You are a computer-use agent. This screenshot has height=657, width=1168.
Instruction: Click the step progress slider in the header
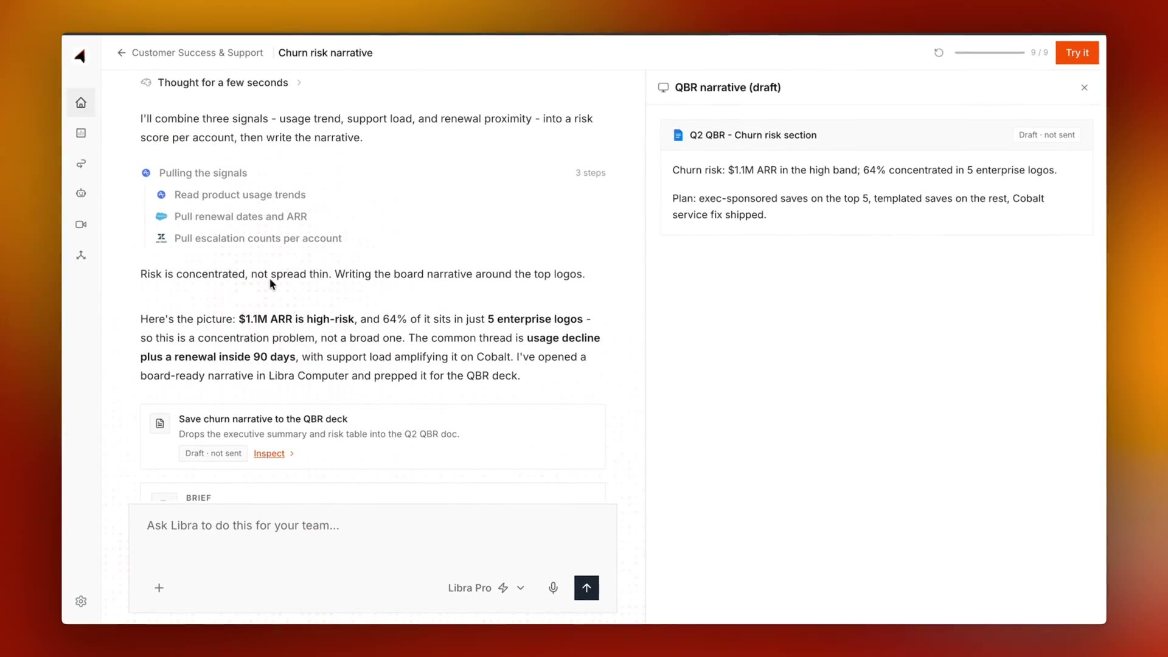pyautogui.click(x=990, y=53)
